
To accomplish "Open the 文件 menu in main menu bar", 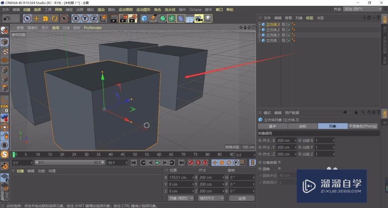I will pyautogui.click(x=5, y=10).
